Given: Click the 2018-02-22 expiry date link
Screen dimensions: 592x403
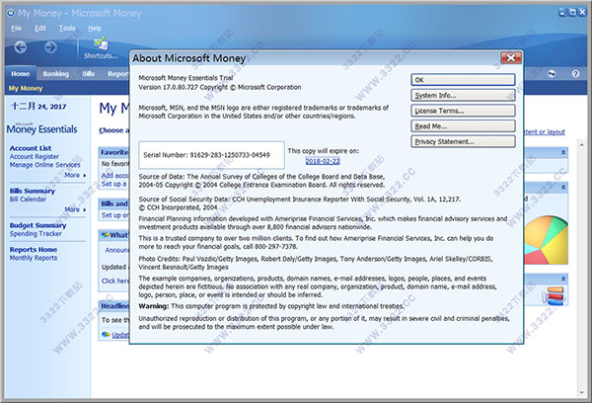Looking at the screenshot, I should pos(322,160).
